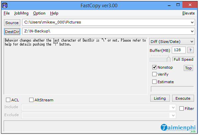Expand the Exclude filter dropdown

[x=173, y=116]
